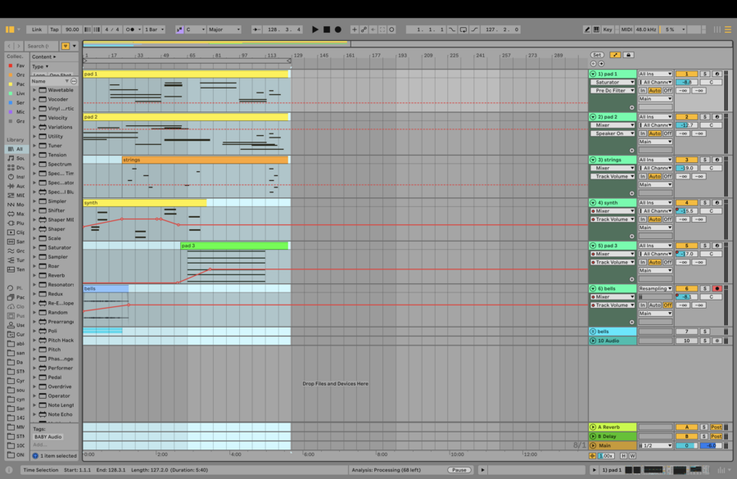This screenshot has height=479, width=737.
Task: Disarm recording on the bells track
Action: tap(717, 288)
